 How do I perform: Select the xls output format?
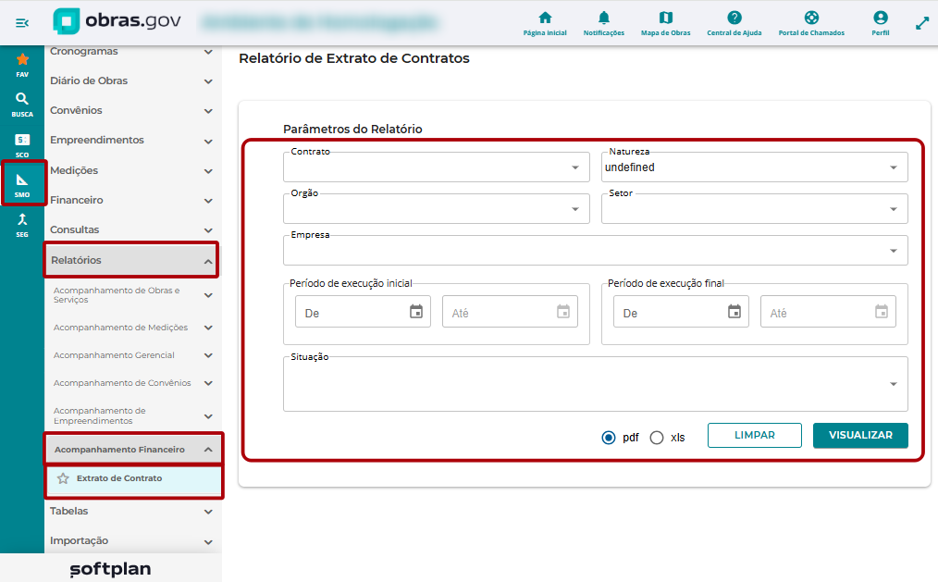(657, 438)
